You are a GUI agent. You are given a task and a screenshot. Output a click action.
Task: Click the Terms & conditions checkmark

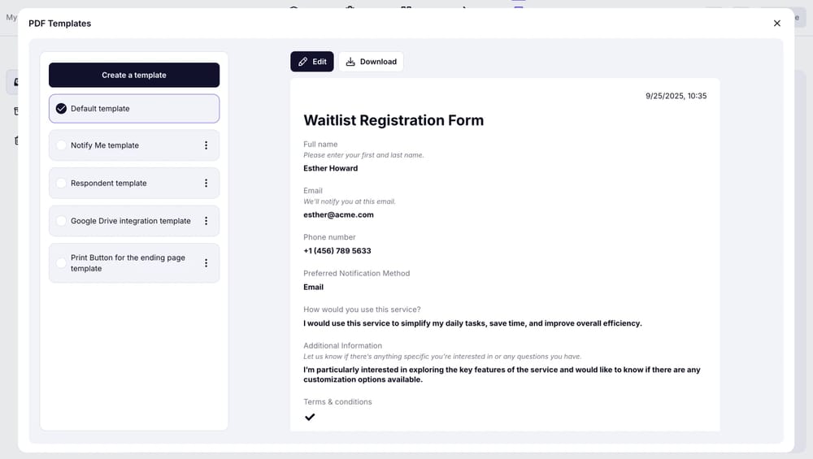pos(310,417)
